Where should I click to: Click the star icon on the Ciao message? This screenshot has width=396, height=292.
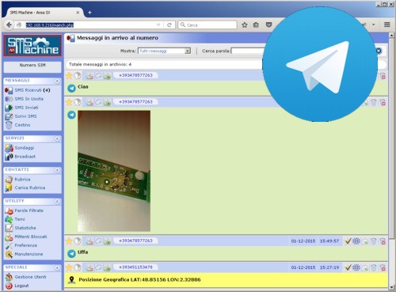point(69,76)
